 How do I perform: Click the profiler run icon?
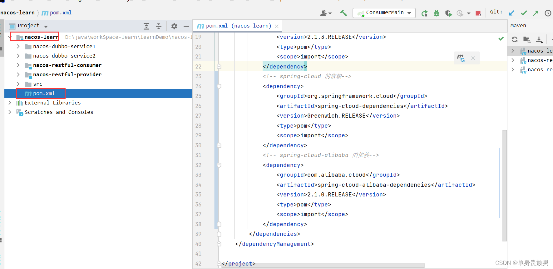click(x=460, y=13)
